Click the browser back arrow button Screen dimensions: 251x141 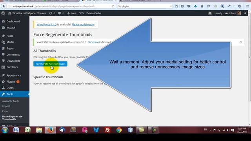click(4, 6)
